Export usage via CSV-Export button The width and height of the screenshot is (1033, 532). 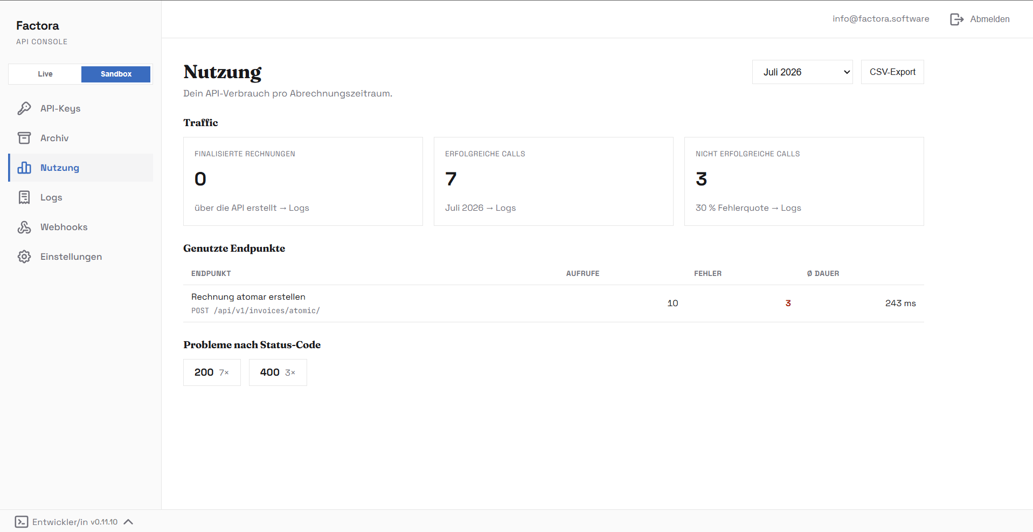point(892,72)
